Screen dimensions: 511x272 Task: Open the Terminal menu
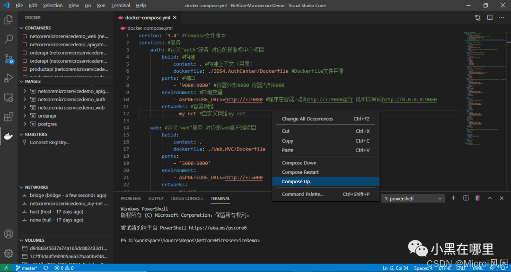[x=121, y=6]
